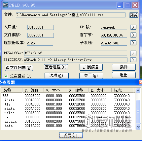Click virtual offset 0013A000 cell
Viewport: 142px width, 141px height.
click(x=32, y=126)
